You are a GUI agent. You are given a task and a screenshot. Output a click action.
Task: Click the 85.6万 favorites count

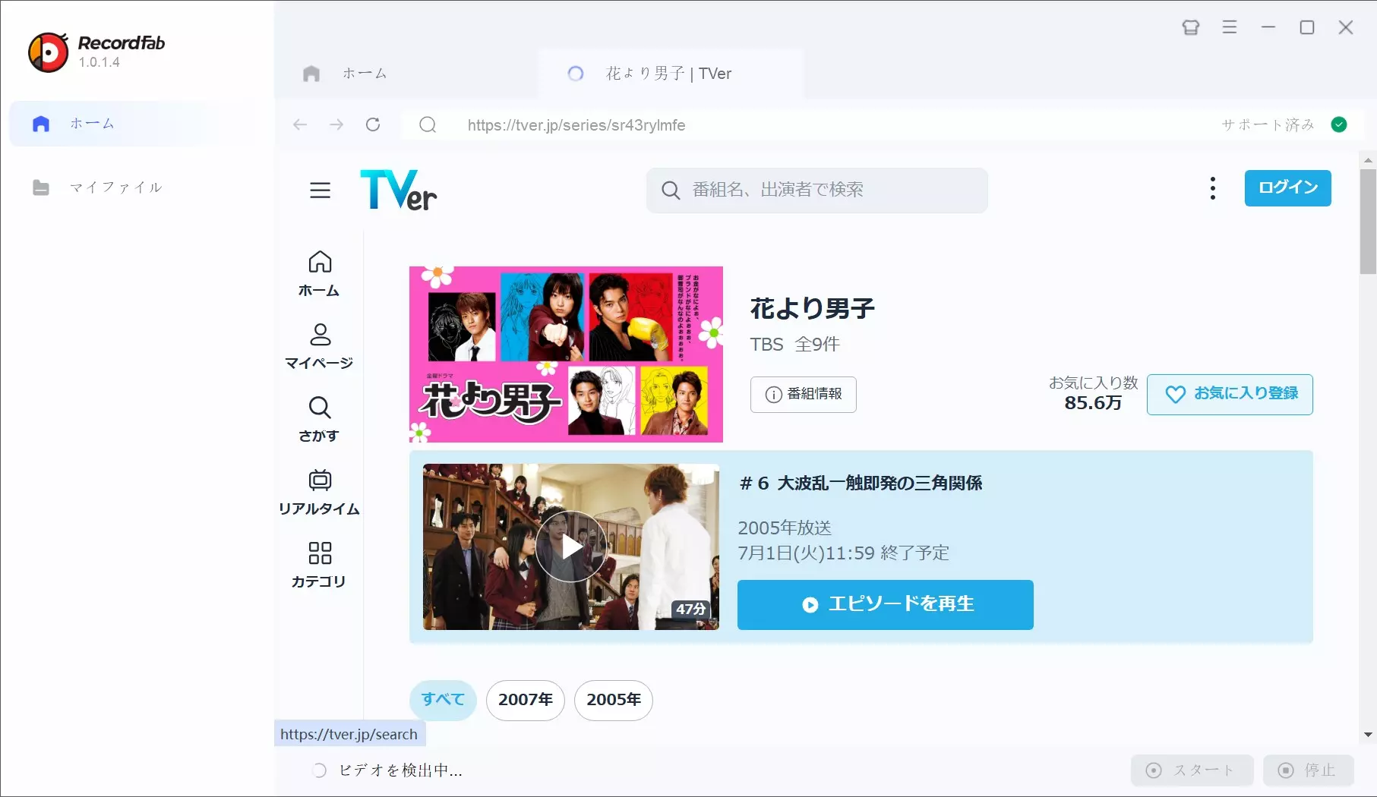coord(1093,403)
